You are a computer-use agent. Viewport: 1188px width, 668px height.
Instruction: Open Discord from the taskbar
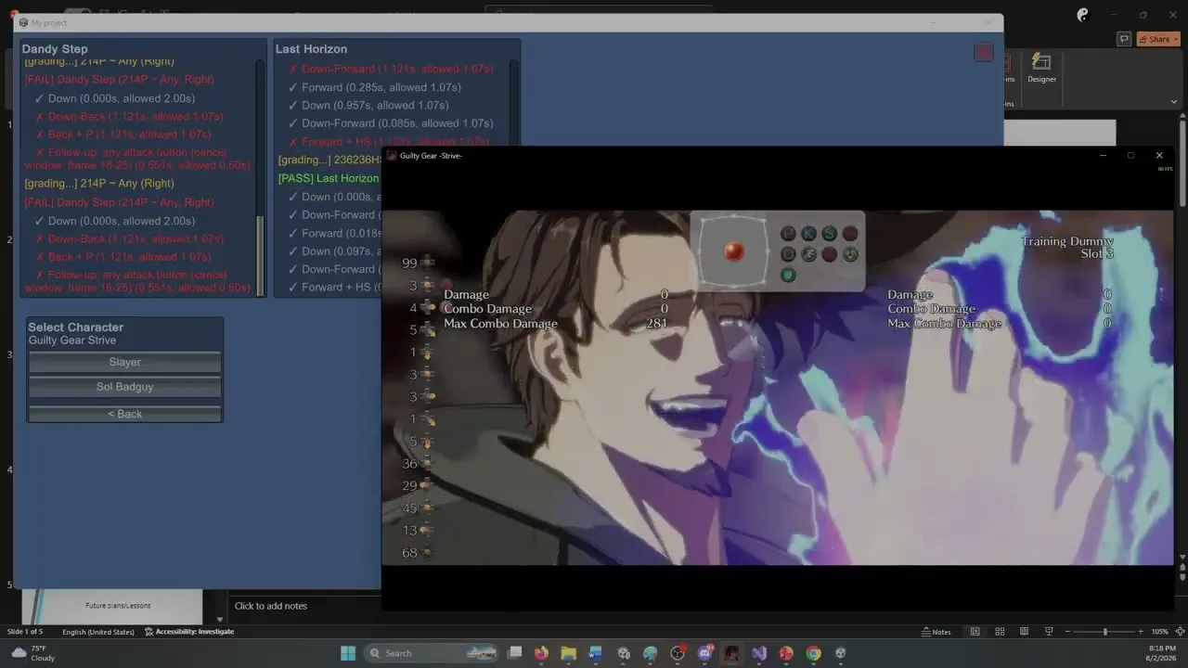705,653
